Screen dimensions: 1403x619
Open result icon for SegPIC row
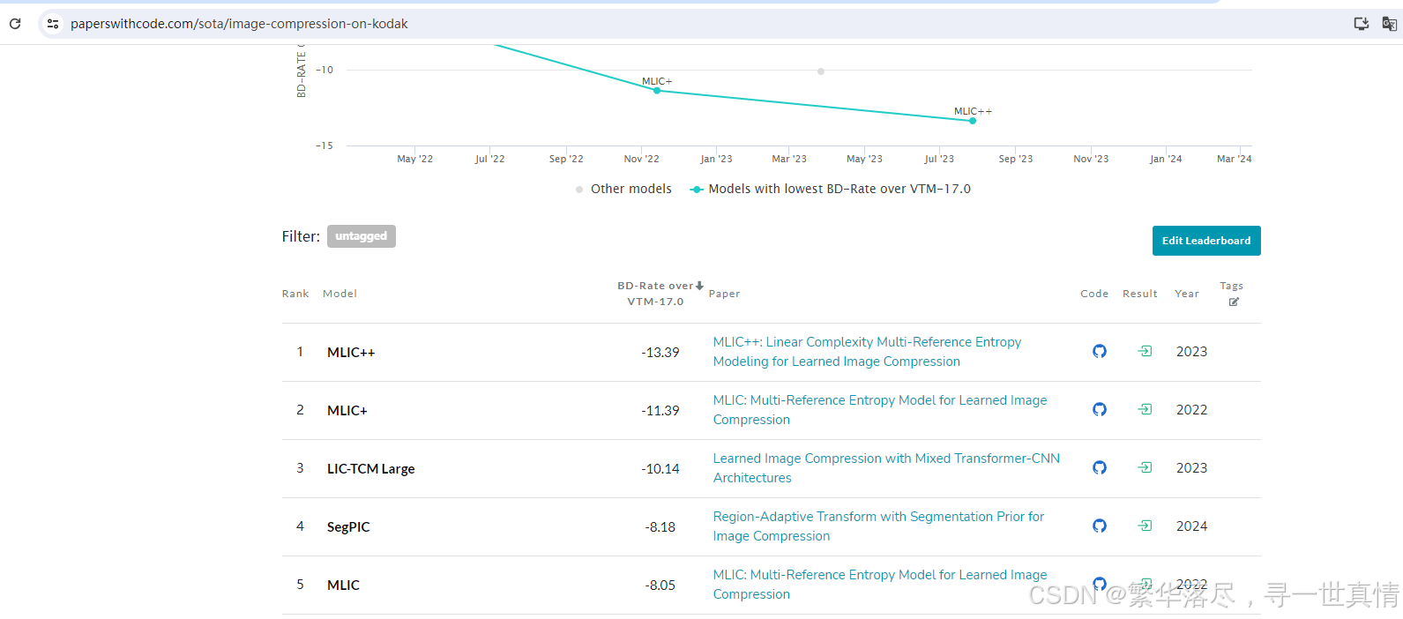point(1145,526)
